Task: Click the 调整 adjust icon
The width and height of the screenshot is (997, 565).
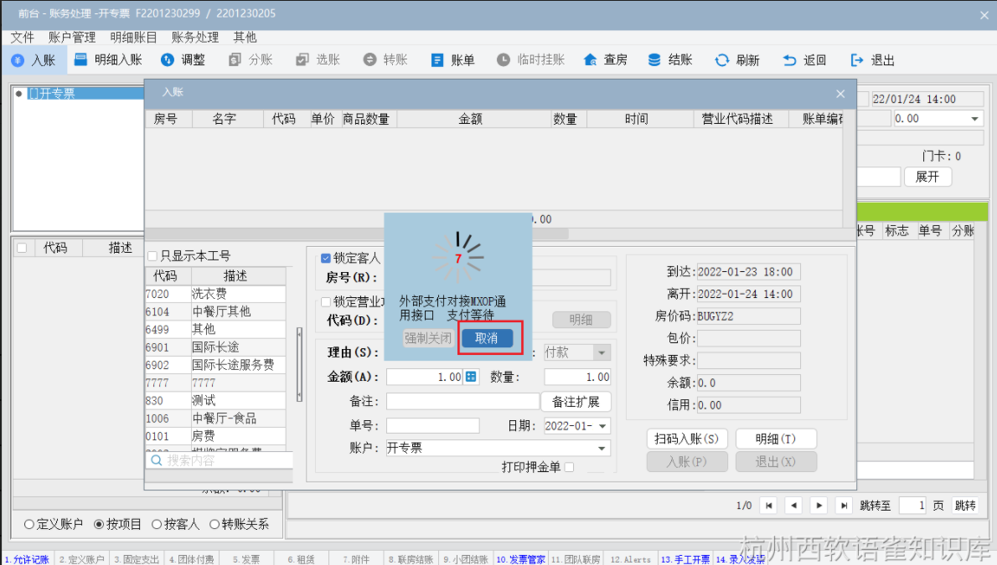Action: pos(168,59)
